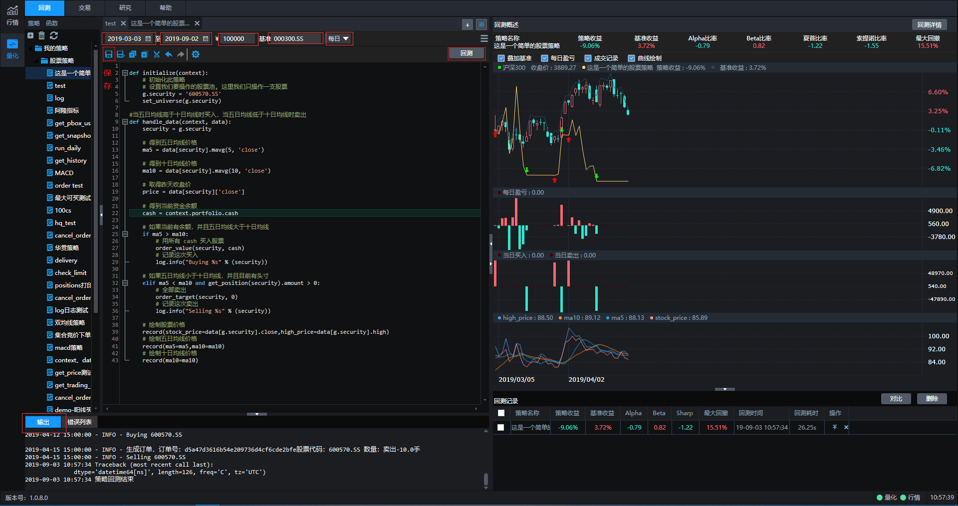Click the scissors cut icon
This screenshot has width=958, height=506.
157,54
